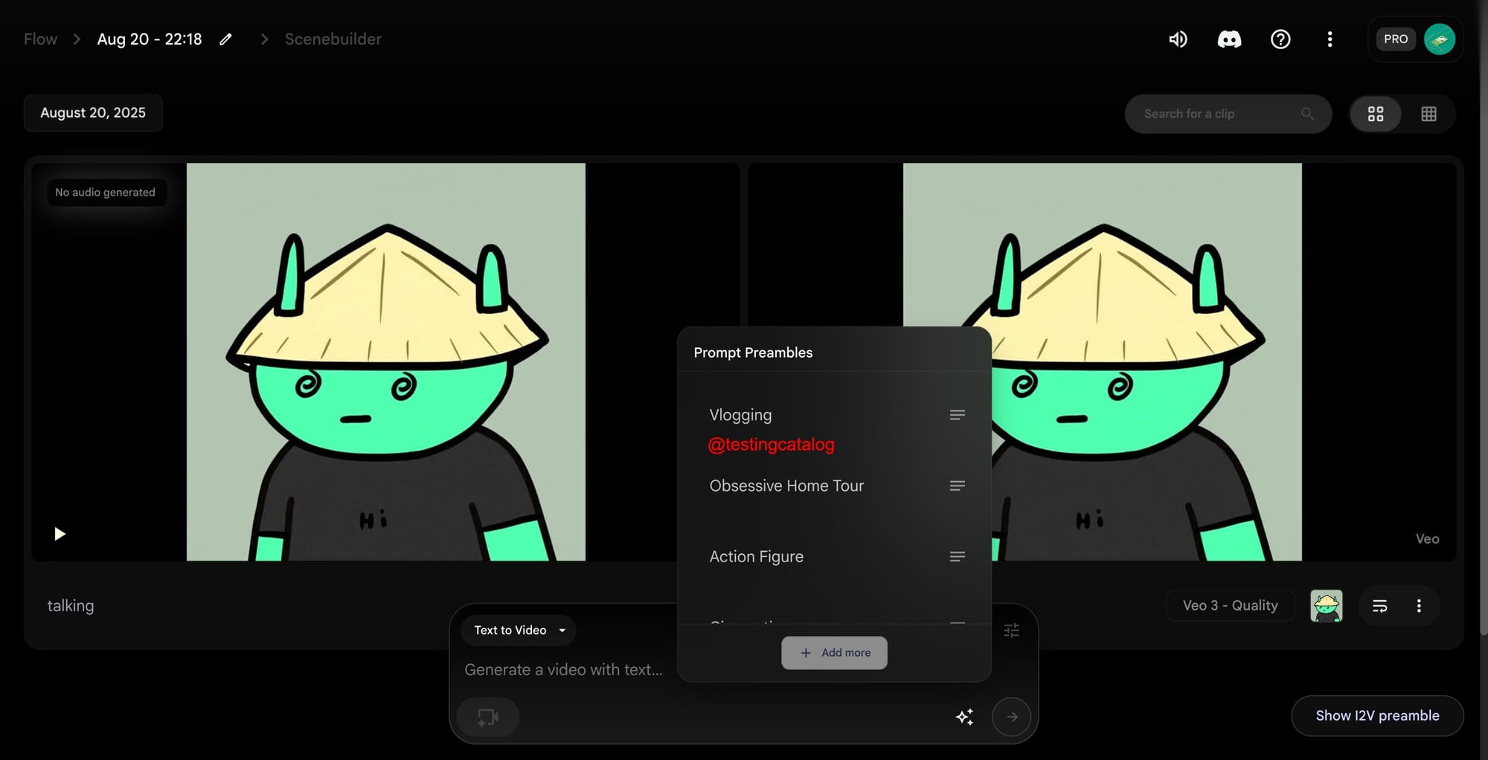Click Add more preambles button
The image size is (1488, 760).
(834, 653)
